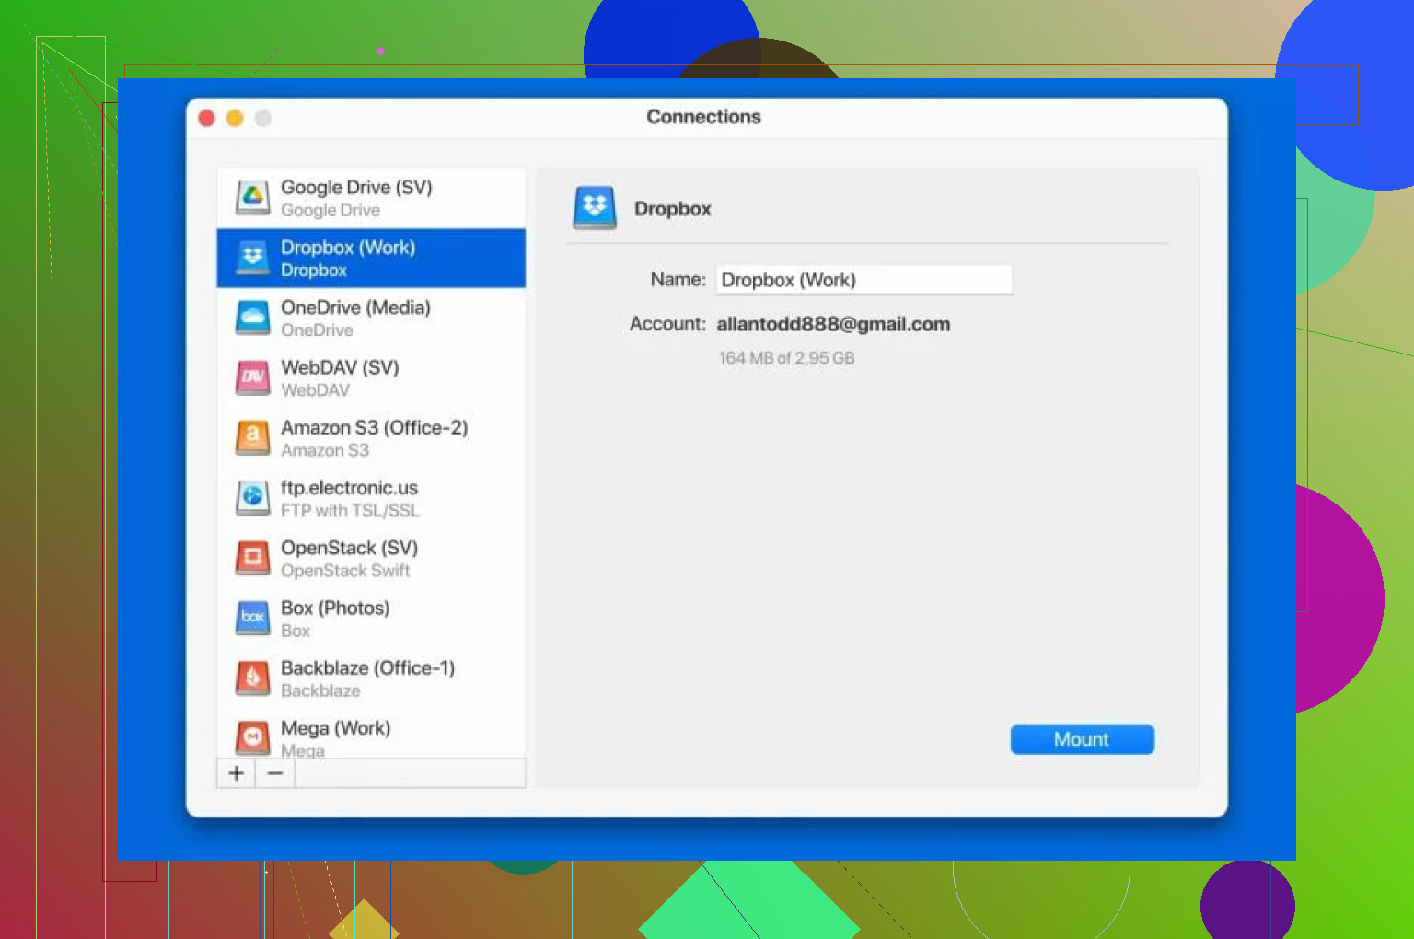This screenshot has width=1414, height=939.
Task: Click the Google Drive (SV) drive icon
Action: 252,197
